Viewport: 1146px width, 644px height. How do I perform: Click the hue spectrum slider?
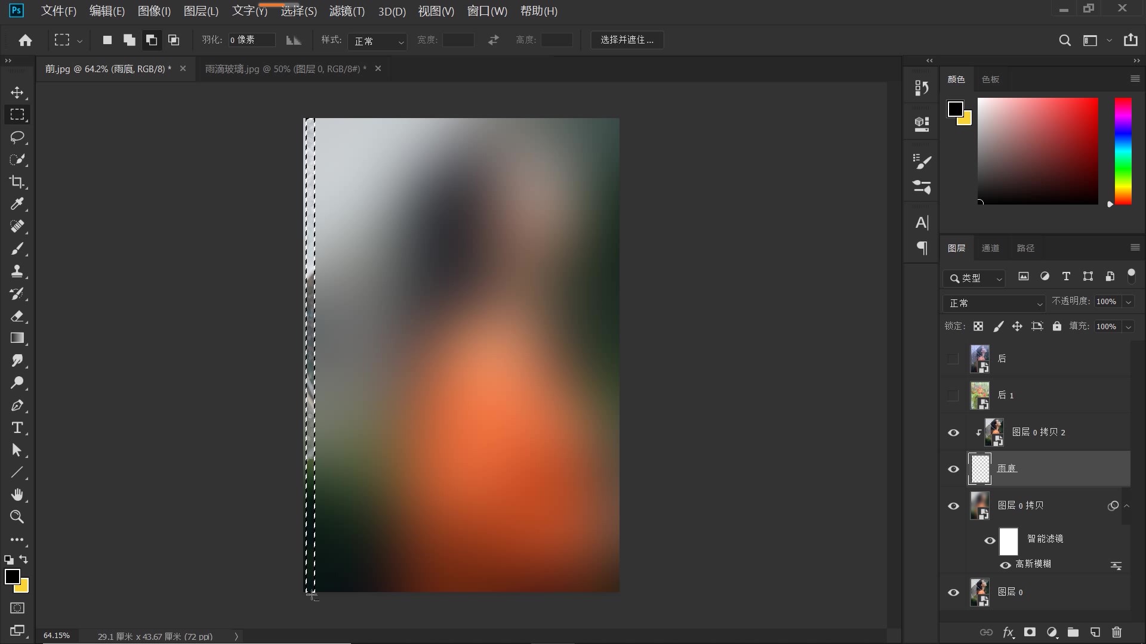1123,151
